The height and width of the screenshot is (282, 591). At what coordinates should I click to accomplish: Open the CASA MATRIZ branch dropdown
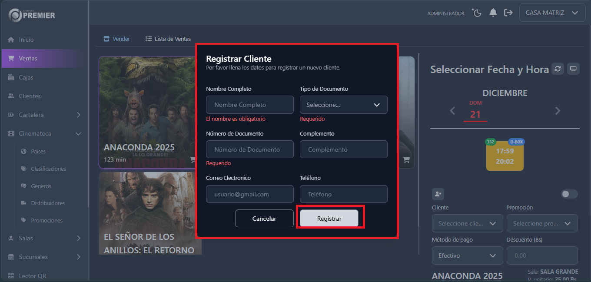click(551, 13)
